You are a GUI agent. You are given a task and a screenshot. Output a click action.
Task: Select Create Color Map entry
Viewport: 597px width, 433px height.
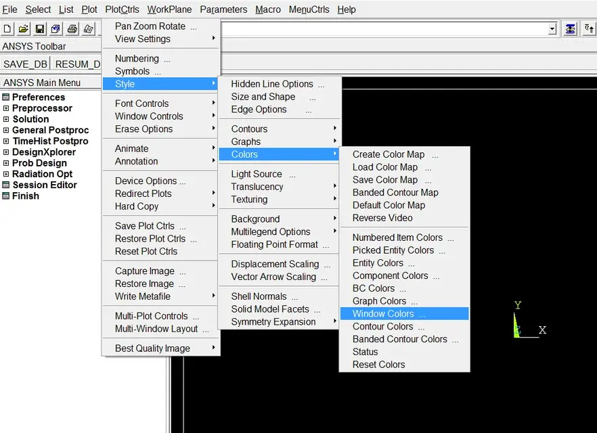(x=404, y=154)
